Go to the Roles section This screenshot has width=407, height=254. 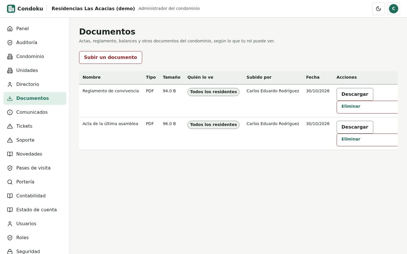35,238
